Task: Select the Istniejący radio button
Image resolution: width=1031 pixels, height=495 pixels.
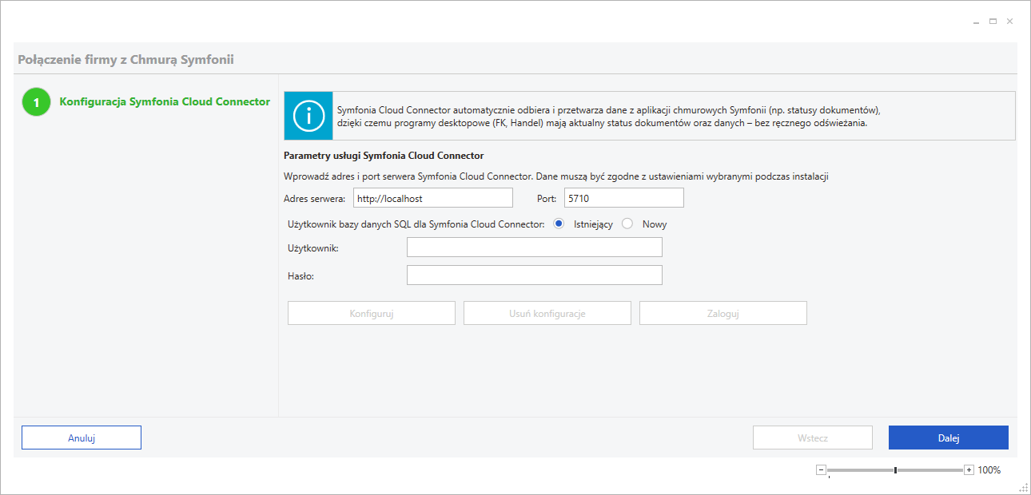Action: click(559, 224)
